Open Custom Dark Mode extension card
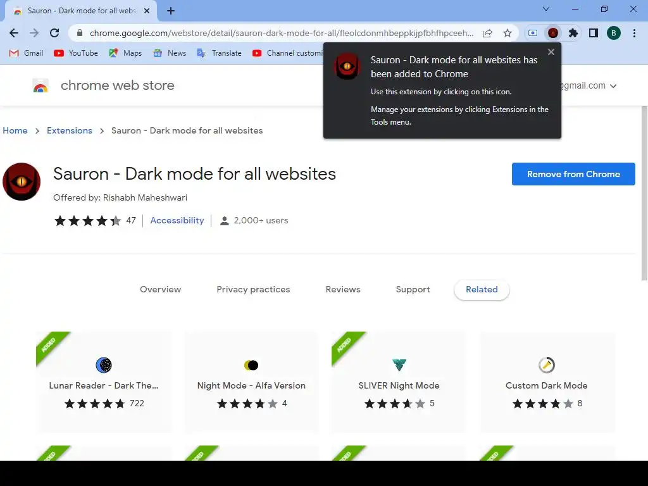Image resolution: width=648 pixels, height=486 pixels. [x=547, y=382]
